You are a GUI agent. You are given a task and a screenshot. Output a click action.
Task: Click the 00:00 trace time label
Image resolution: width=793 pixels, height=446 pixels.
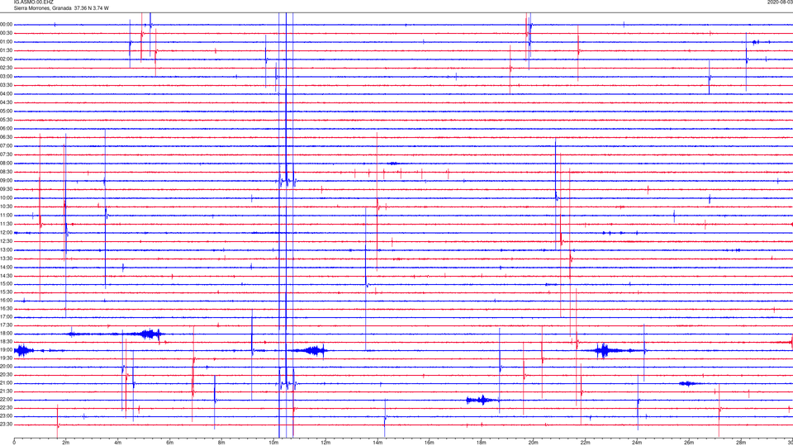click(x=7, y=24)
